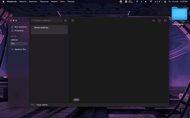Image resolution: width=190 pixels, height=118 pixels.
Task: Click the 'Искать в заметках' search field
Action: [x=47, y=20]
